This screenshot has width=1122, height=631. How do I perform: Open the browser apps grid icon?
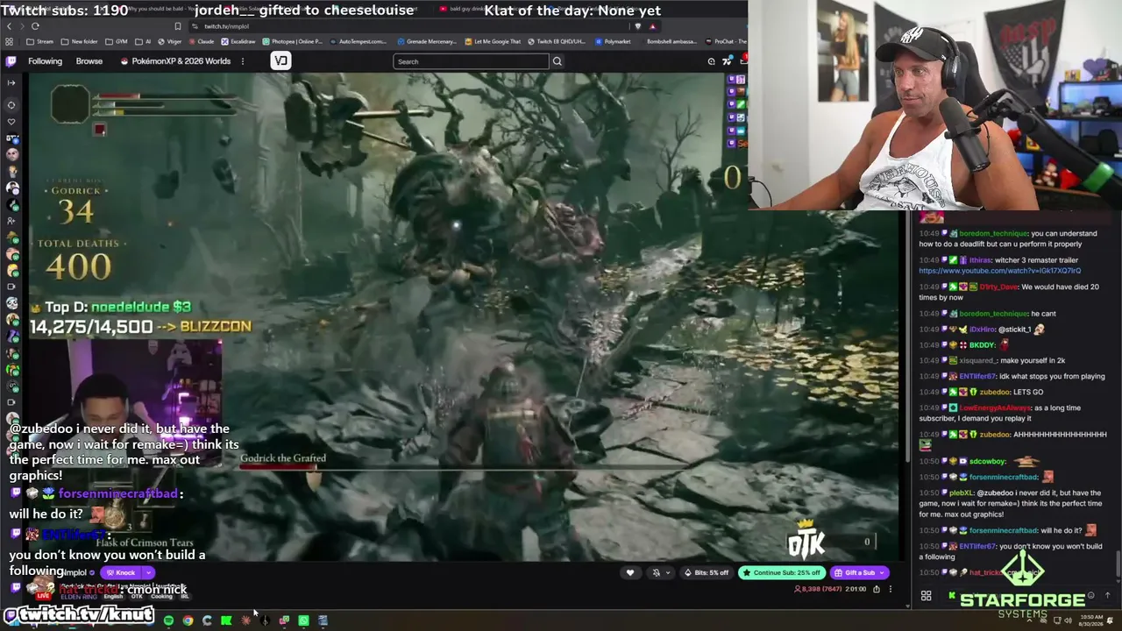click(10, 41)
